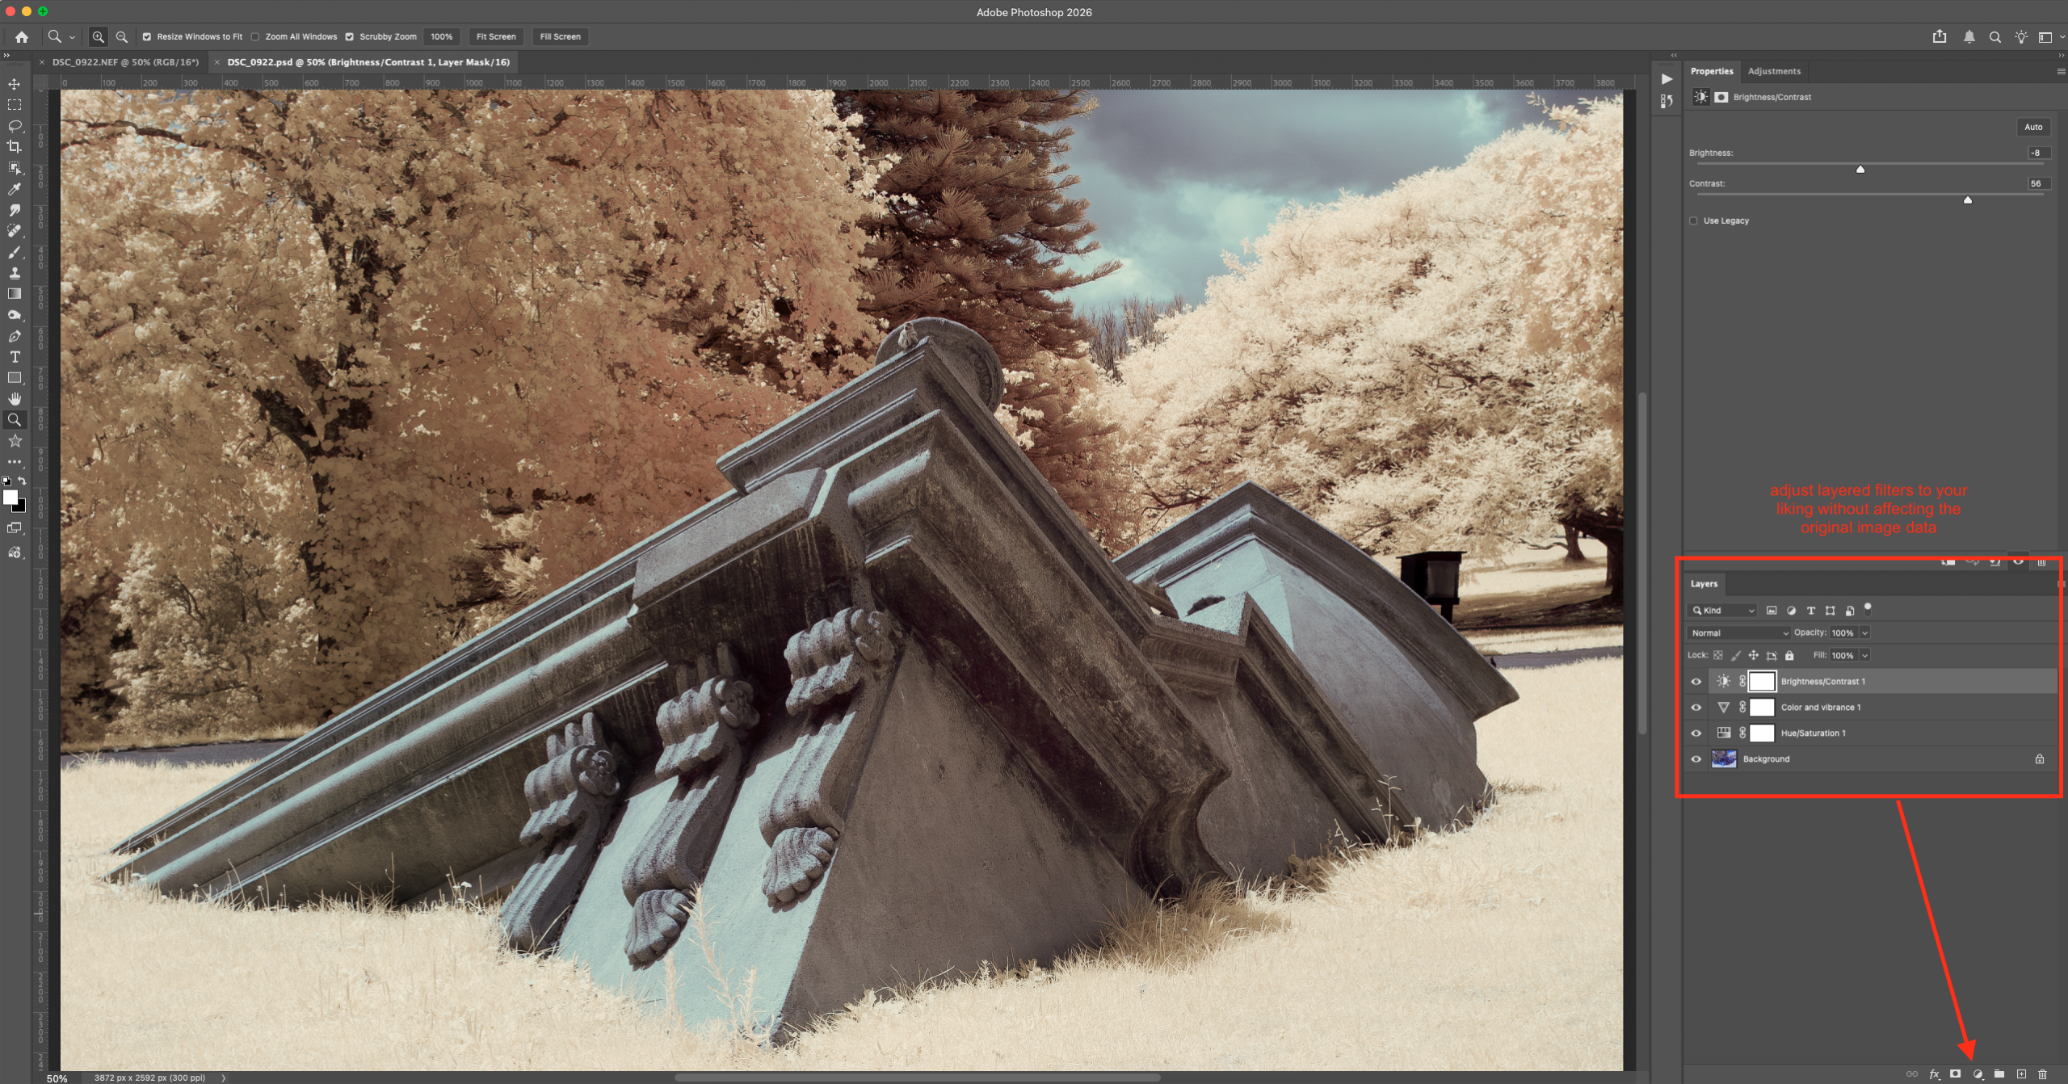The height and width of the screenshot is (1084, 2068).
Task: Switch to the DSC_0922.NEF document tab
Action: click(x=125, y=62)
